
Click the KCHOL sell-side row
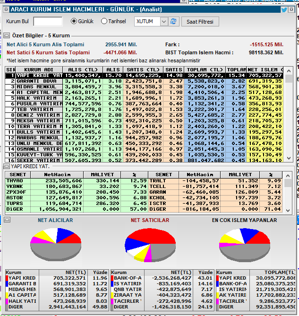215,198
